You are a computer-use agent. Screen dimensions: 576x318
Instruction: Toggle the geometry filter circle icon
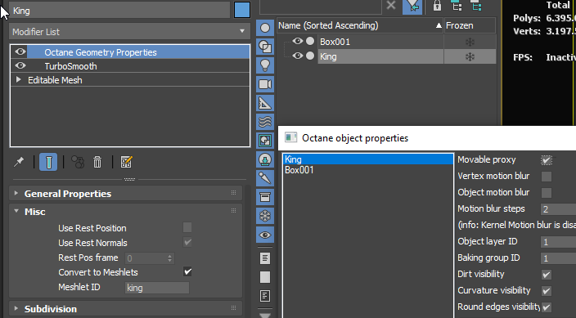click(x=265, y=28)
